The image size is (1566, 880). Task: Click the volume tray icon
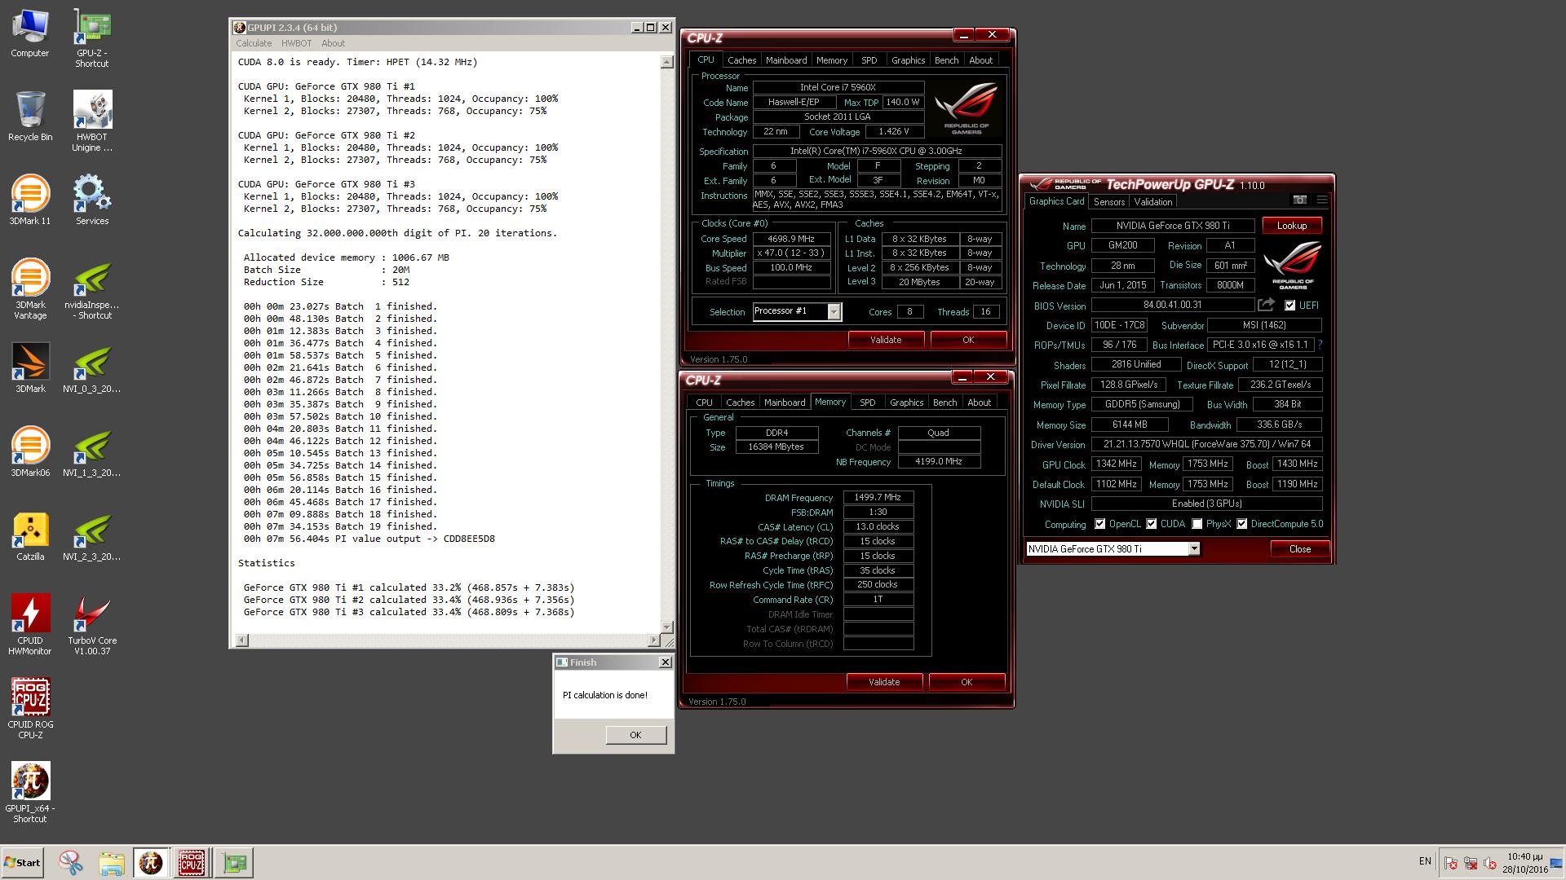click(1490, 862)
